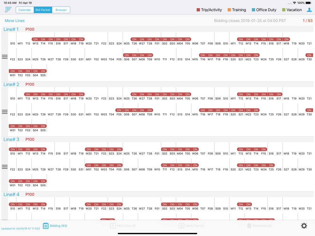Select the Bid Packet tab
Screen dimensions: 315x236
pos(43,10)
